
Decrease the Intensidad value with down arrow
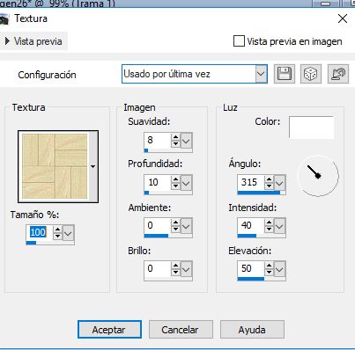[269, 230]
